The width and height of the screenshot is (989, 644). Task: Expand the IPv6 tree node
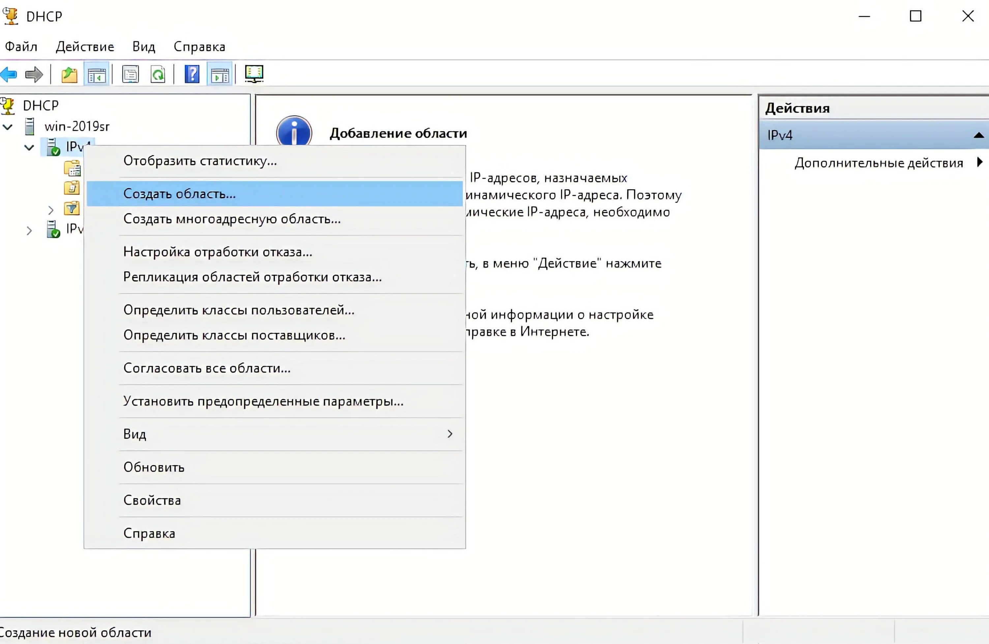tap(29, 230)
